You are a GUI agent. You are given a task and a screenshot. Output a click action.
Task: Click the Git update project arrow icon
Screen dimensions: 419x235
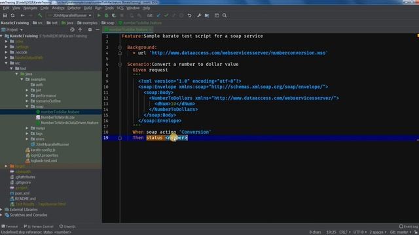158,16
